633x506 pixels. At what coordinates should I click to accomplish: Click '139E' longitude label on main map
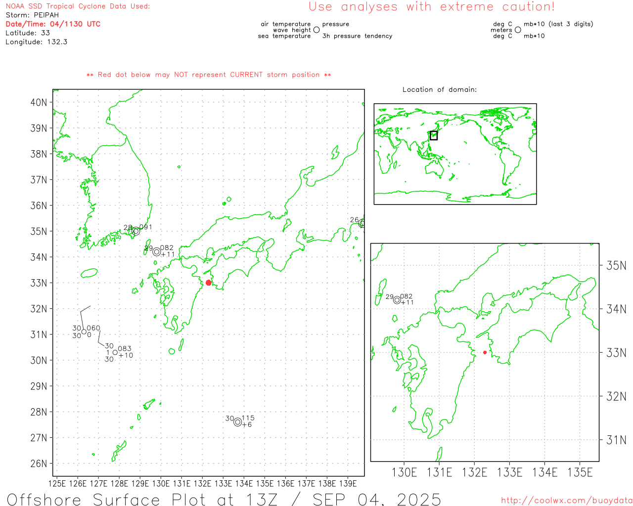click(x=348, y=483)
